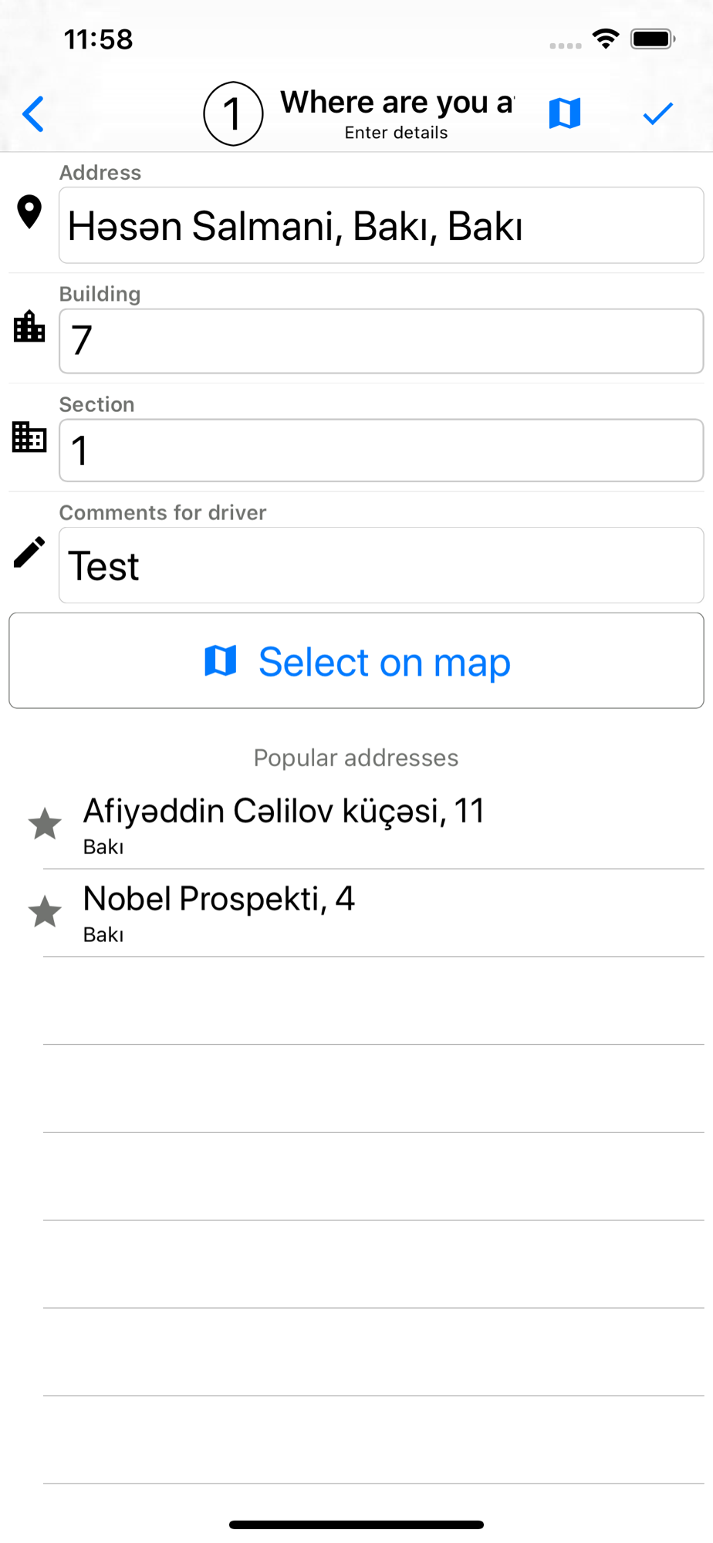
Task: Tap the blue back arrow
Action: [33, 114]
